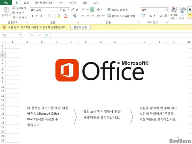Click the Name Box showing T3
The width and height of the screenshot is (192, 144).
point(11,35)
